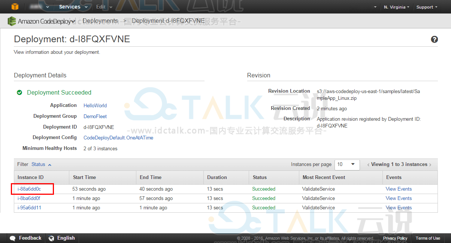Click the English globe language icon
Viewport: 451px width, 243px height.
tap(52, 238)
